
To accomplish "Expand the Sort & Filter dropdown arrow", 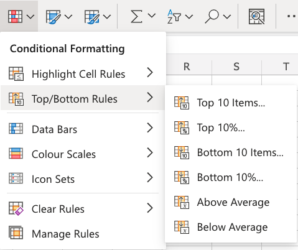I will click(189, 17).
